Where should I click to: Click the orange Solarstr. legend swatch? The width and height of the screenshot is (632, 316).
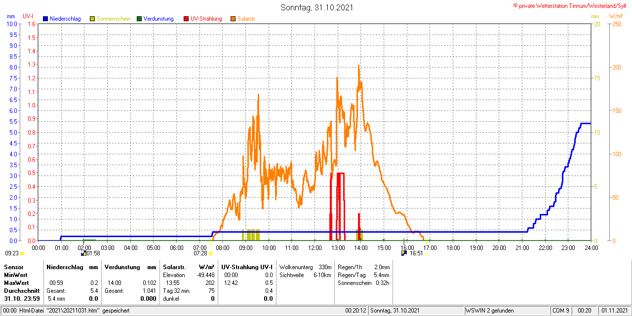click(233, 19)
